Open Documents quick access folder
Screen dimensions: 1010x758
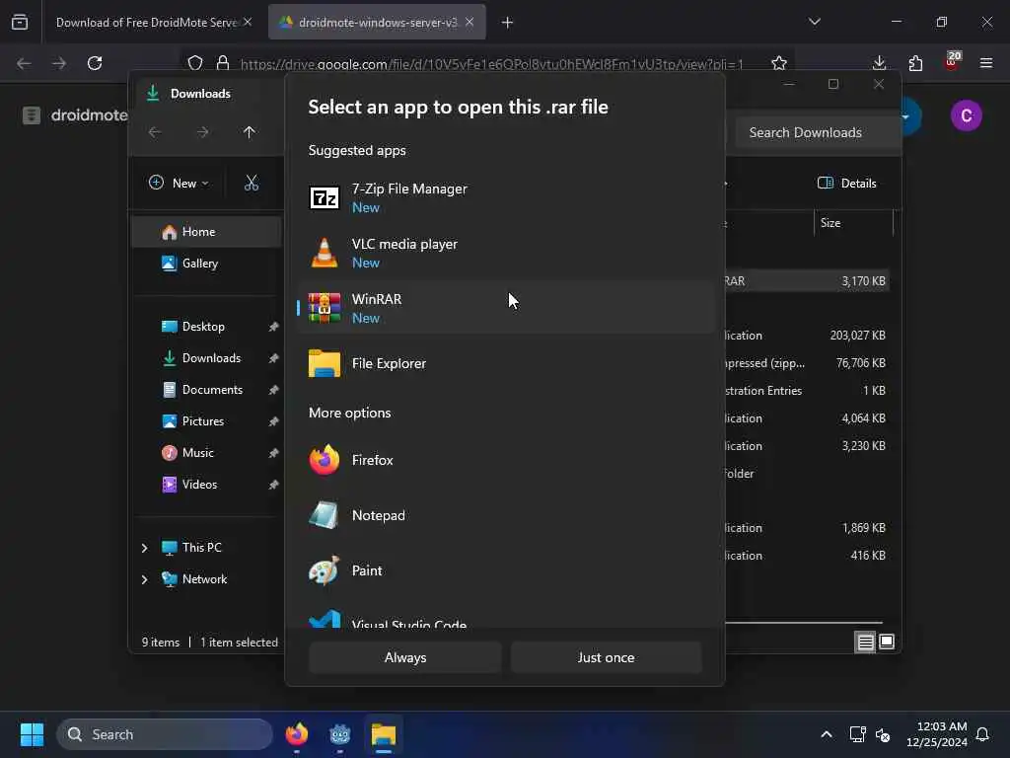[x=206, y=389]
